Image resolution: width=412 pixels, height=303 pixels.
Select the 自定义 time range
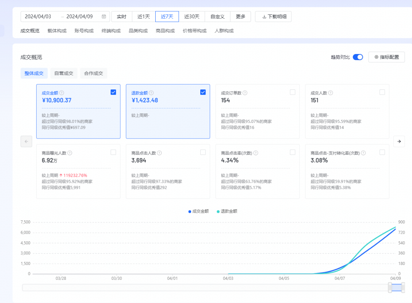pos(217,16)
